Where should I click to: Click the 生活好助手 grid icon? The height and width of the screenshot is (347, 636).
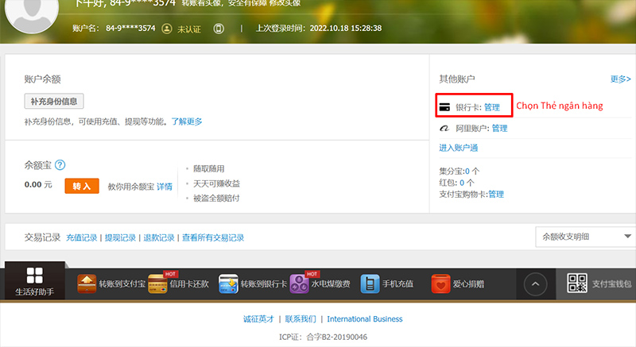(34, 276)
